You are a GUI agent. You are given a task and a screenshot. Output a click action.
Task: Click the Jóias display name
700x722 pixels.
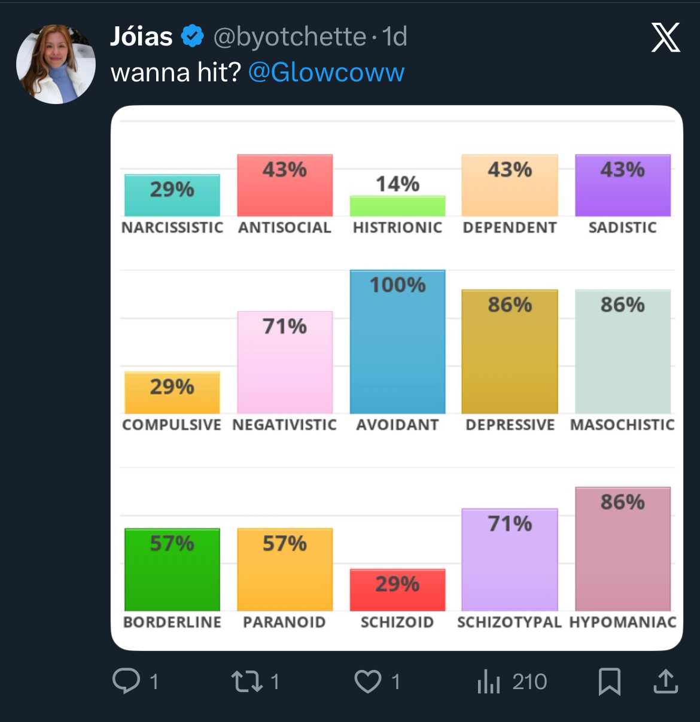click(142, 36)
